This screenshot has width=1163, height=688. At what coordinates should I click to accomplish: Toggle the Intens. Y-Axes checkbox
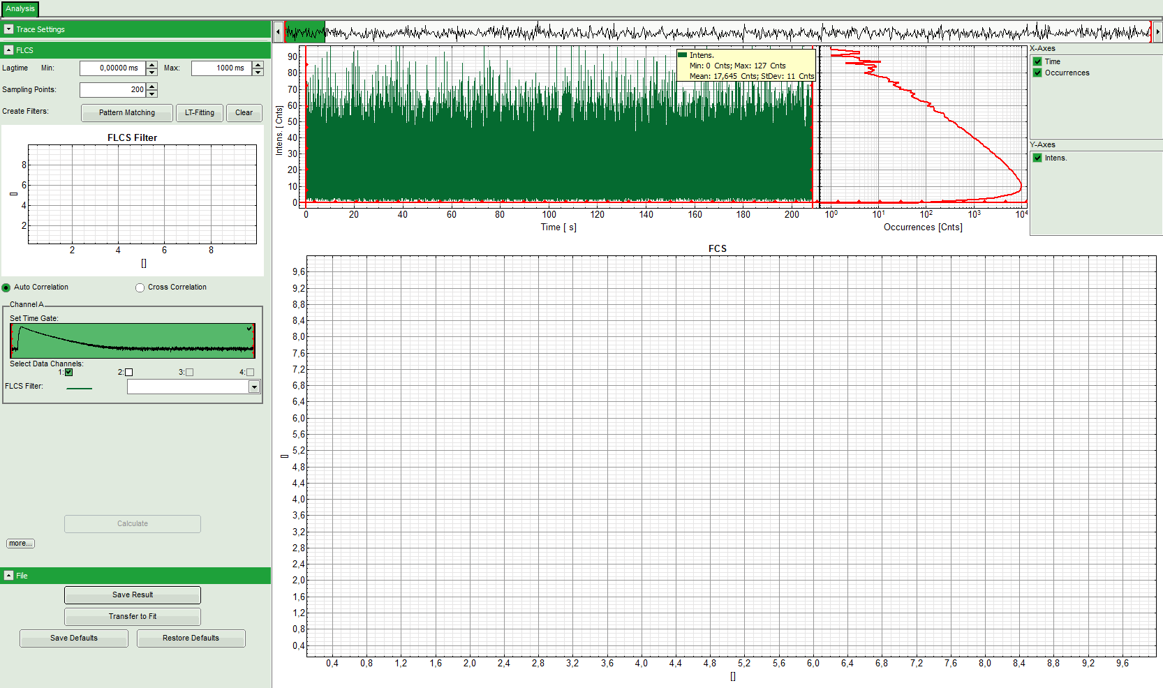pyautogui.click(x=1037, y=158)
